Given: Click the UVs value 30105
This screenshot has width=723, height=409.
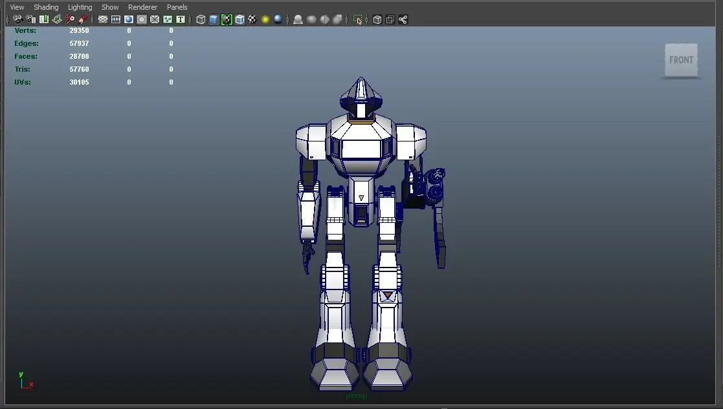Looking at the screenshot, I should point(80,82).
